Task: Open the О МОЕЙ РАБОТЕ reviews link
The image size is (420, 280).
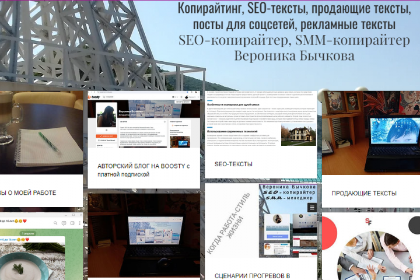Action: [x=28, y=192]
